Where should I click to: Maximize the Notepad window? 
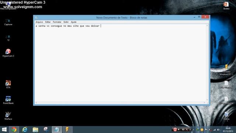[x=199, y=17]
